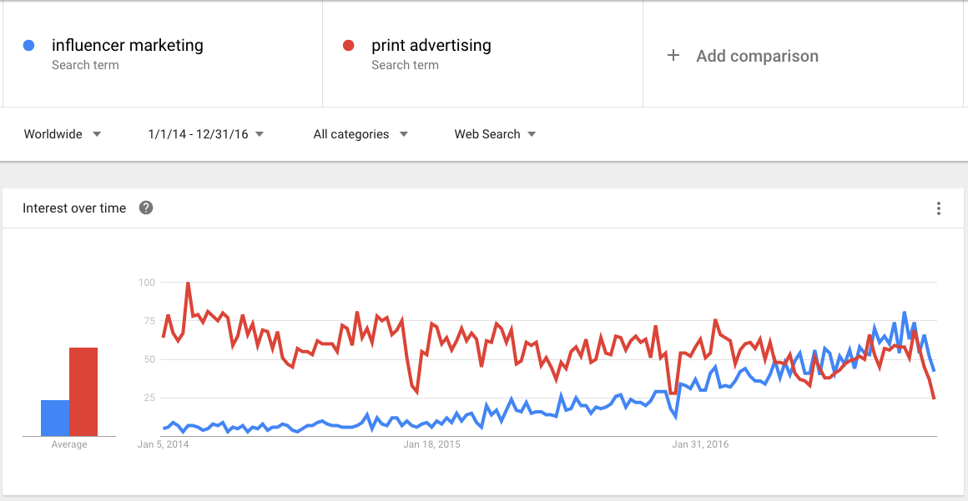
Task: Click the red line peak at 100
Action: coord(188,283)
